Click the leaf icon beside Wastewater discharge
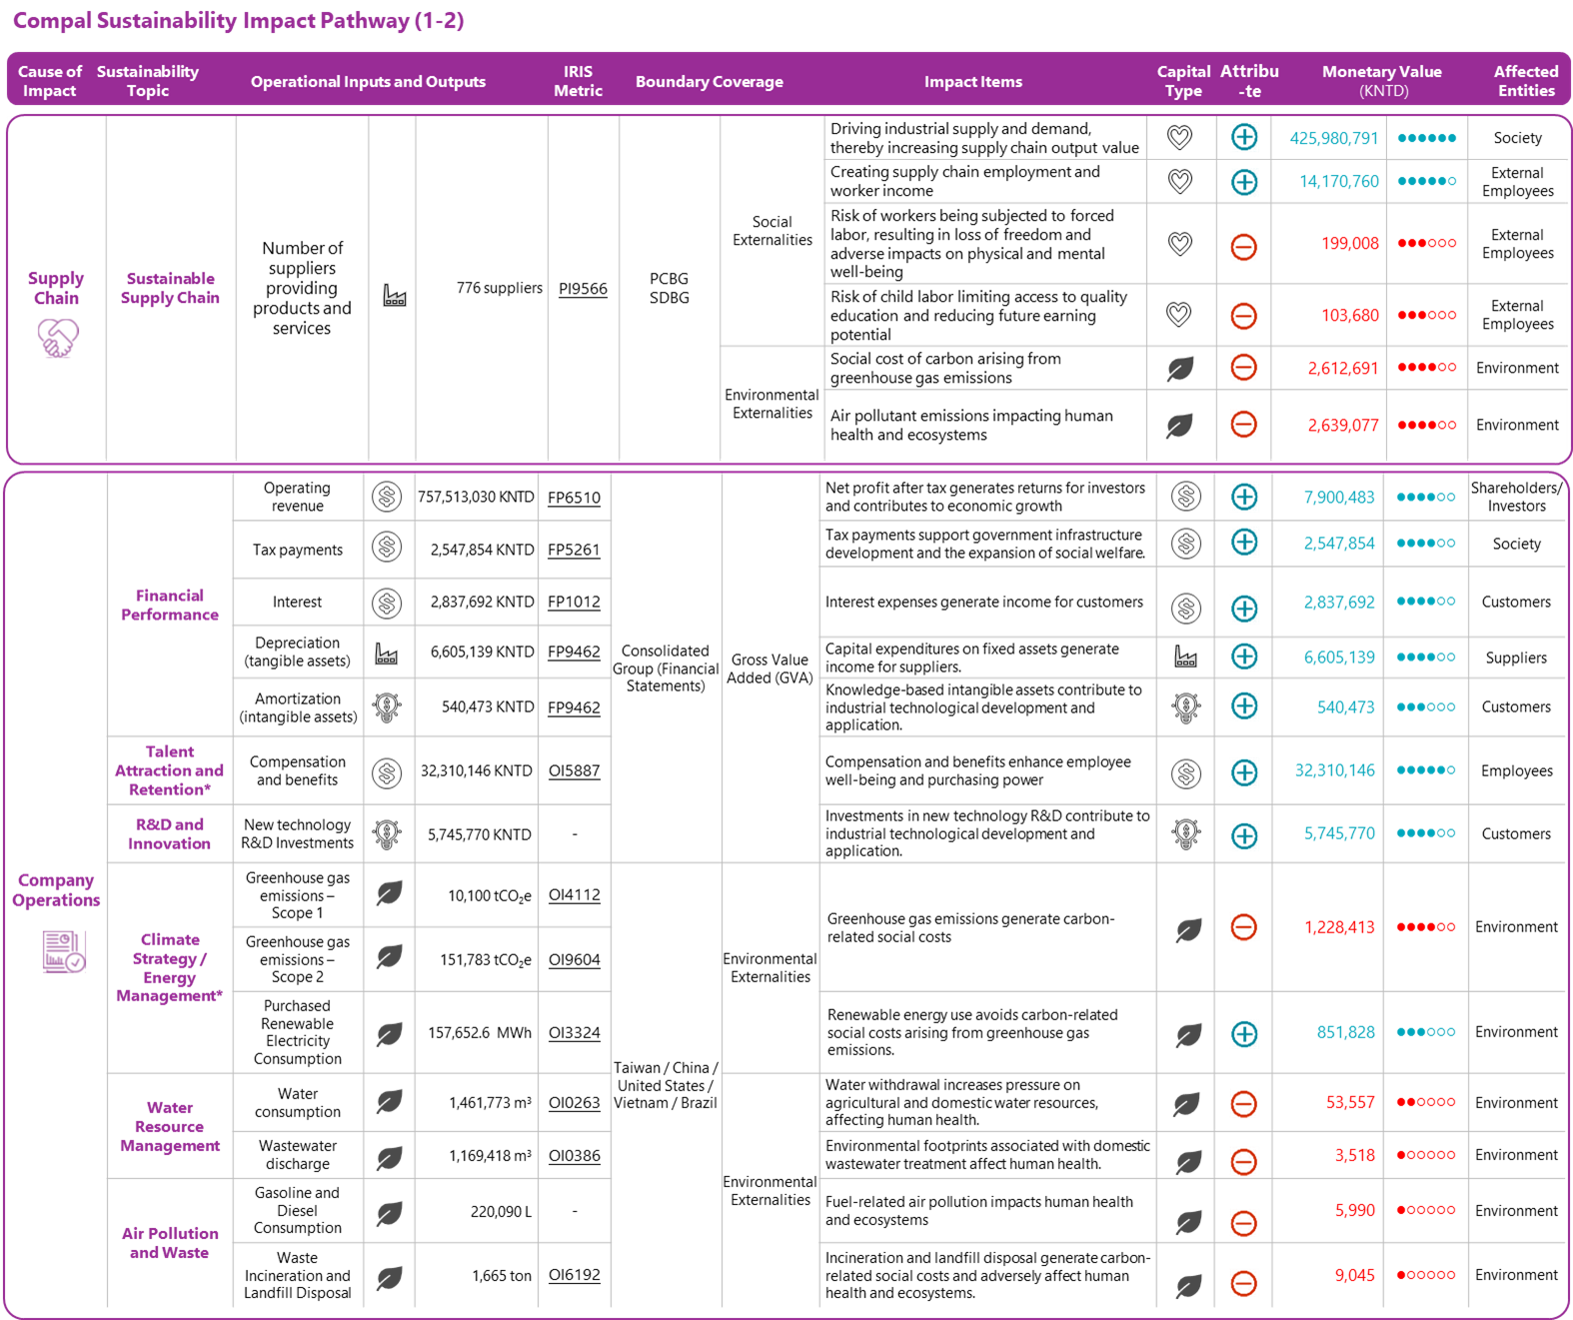Image resolution: width=1573 pixels, height=1320 pixels. (390, 1157)
